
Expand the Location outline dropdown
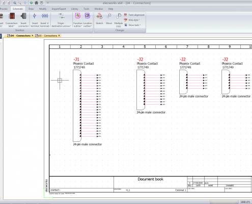(x=88, y=24)
